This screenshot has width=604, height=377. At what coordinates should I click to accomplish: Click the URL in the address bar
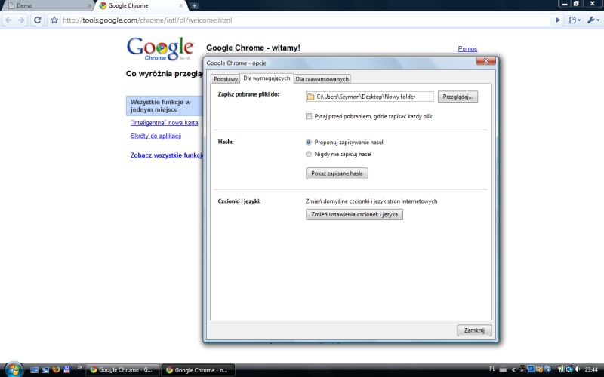(147, 20)
